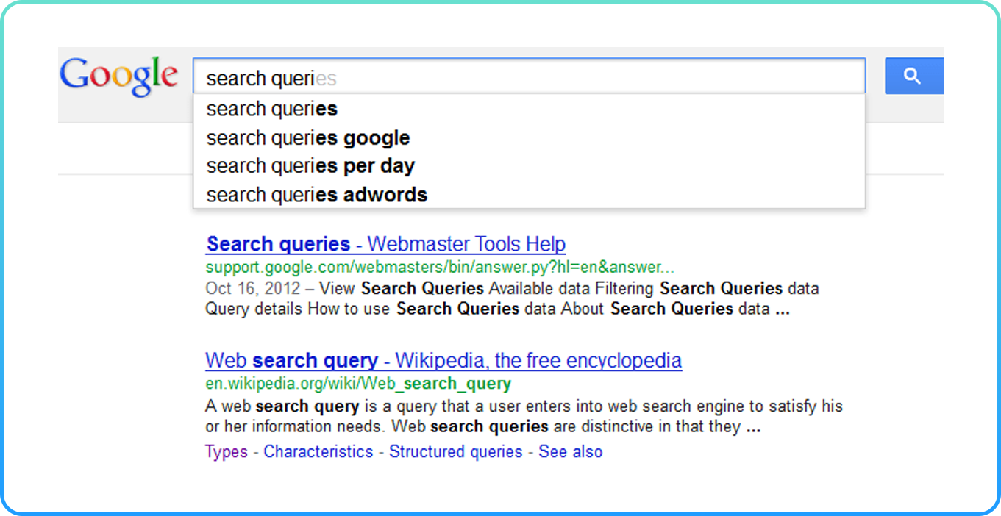The width and height of the screenshot is (1001, 516).
Task: Select the 'search queries adwords' suggestion
Action: pos(316,195)
